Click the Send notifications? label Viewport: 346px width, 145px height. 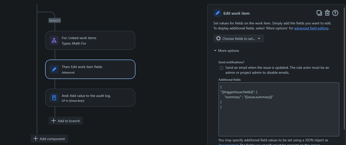coord(231,62)
